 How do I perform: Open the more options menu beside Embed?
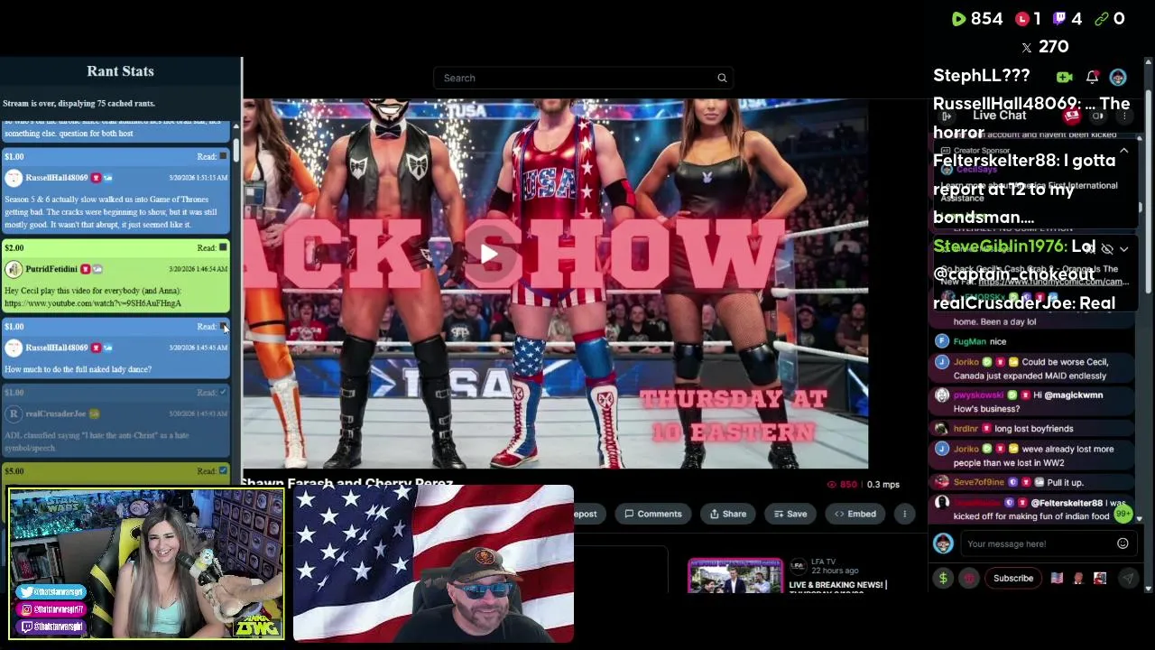pyautogui.click(x=904, y=514)
